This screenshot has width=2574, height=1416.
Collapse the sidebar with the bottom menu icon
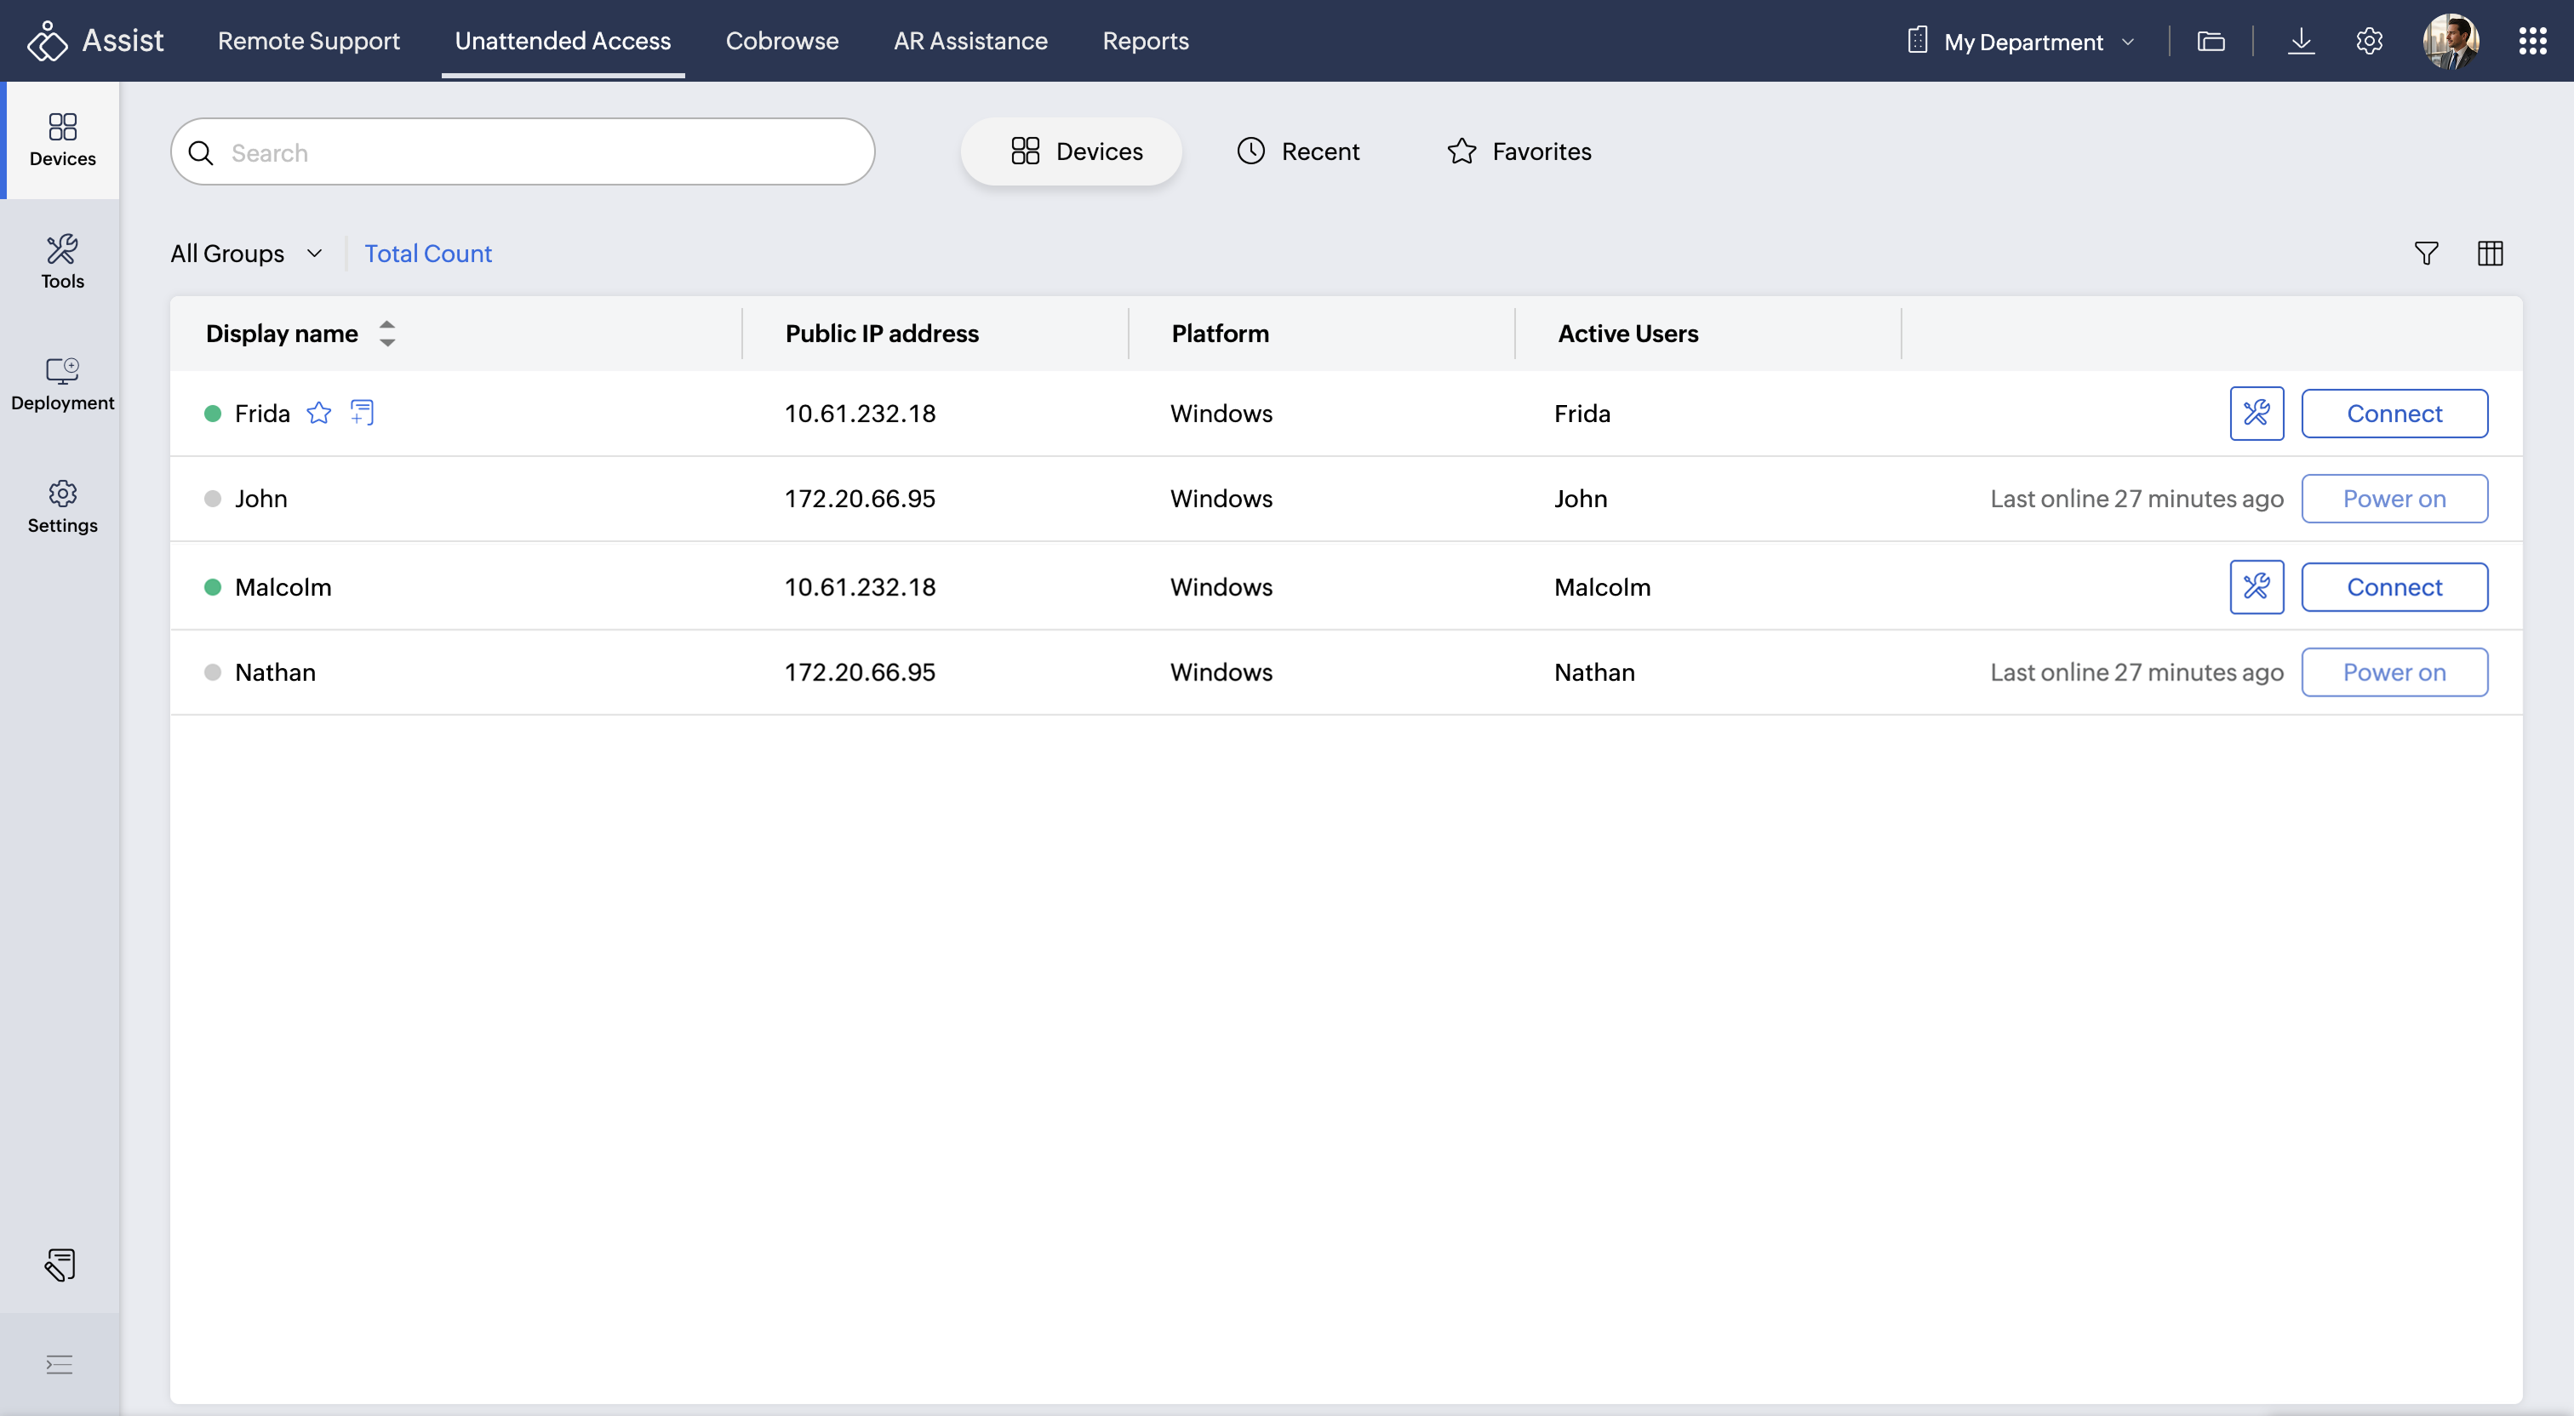60,1364
